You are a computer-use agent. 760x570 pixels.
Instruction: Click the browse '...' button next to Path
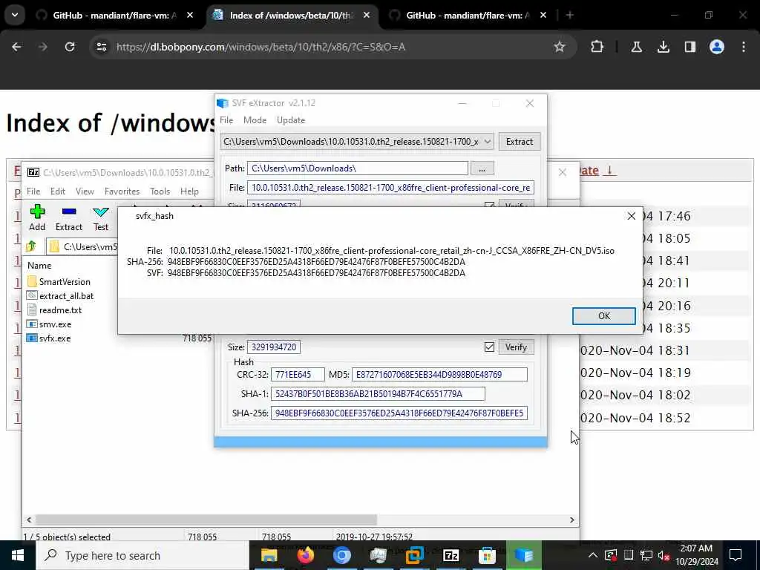coord(482,168)
